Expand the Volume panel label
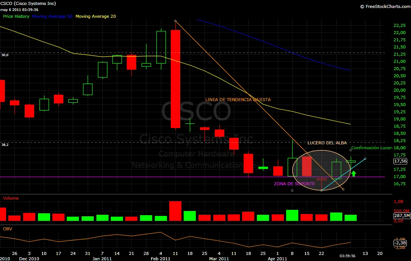The width and height of the screenshot is (411, 261). tap(11, 198)
